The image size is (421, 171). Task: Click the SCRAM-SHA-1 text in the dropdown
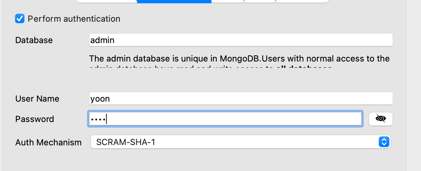(x=125, y=142)
